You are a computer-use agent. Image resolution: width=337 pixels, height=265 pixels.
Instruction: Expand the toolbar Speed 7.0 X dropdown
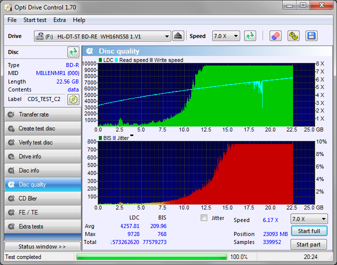(226, 36)
